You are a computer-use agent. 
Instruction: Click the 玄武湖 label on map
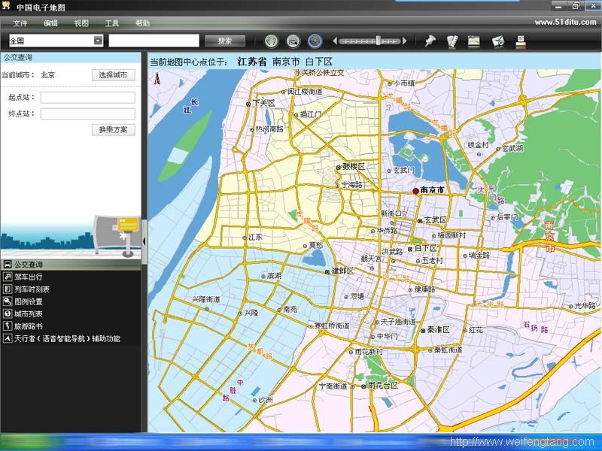[513, 148]
